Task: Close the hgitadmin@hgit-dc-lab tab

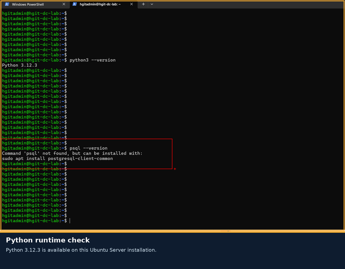Action: [x=131, y=4]
